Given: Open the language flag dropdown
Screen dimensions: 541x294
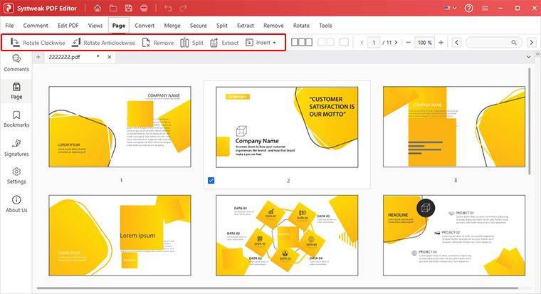Looking at the screenshot, I should tap(451, 8).
